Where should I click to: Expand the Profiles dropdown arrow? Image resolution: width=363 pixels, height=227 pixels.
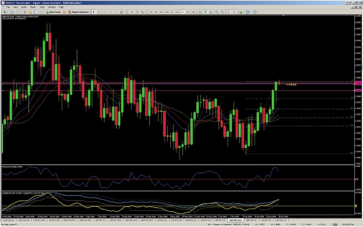pyautogui.click(x=15, y=12)
